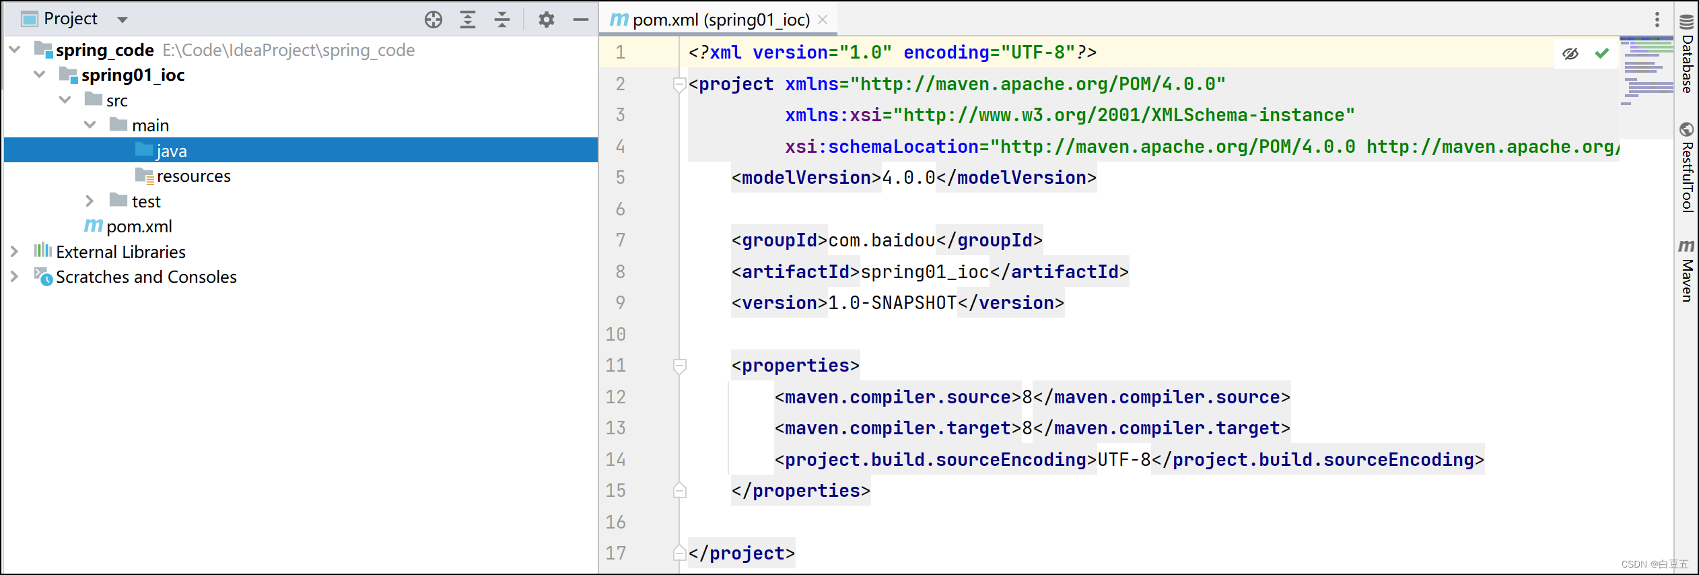Open Project panel settings gear
Image resolution: width=1699 pixels, height=575 pixels.
pos(547,20)
